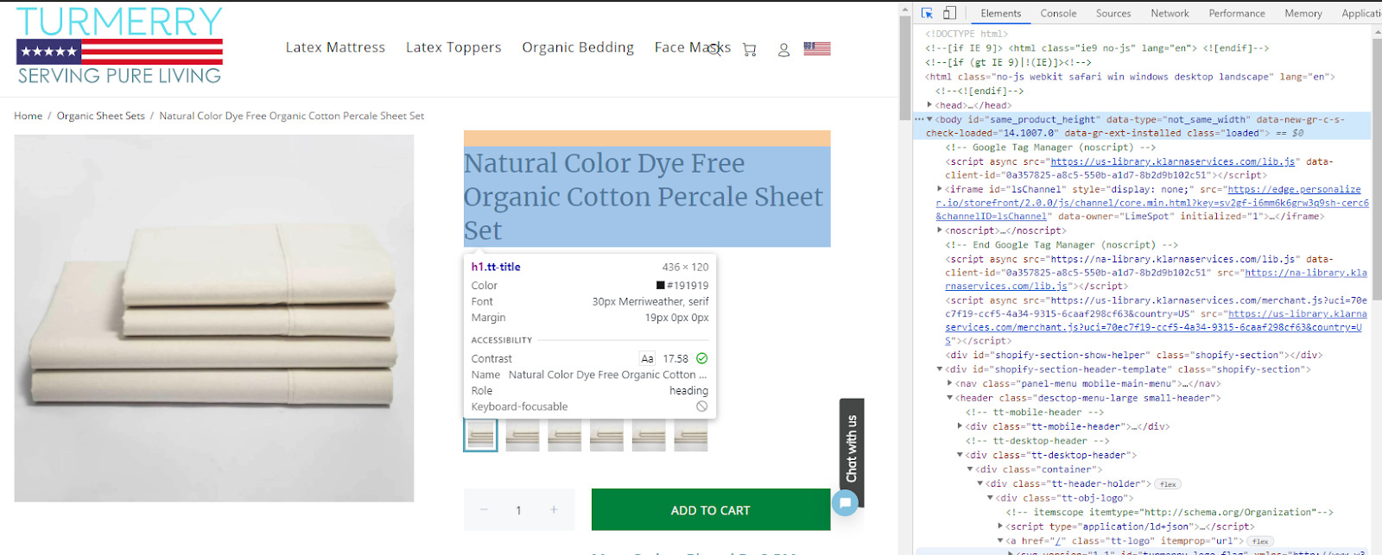Click the ADD TO CART button
Screen dimensions: 1382x555
point(710,510)
